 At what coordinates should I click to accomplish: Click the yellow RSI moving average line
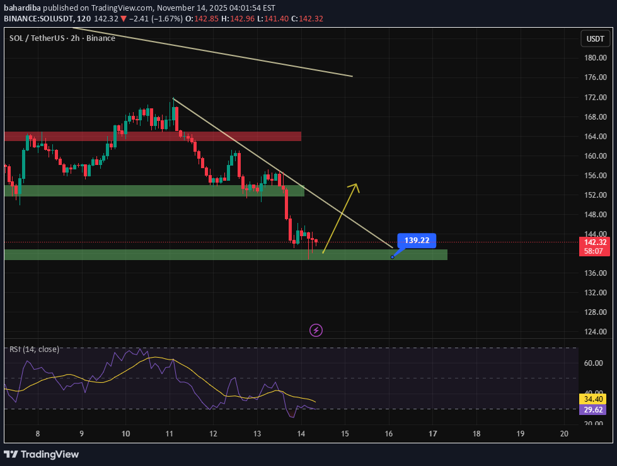(x=151, y=358)
